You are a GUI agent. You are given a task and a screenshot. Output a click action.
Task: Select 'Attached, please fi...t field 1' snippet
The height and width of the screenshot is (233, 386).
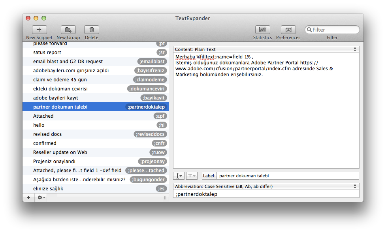click(96, 171)
